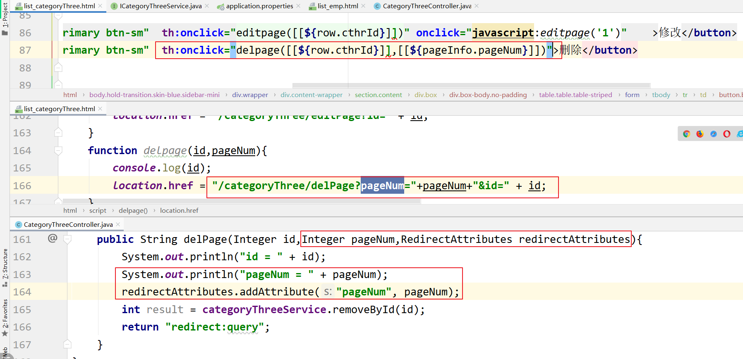
Task: Click the 修改 button text on line 86
Action: tap(670, 32)
